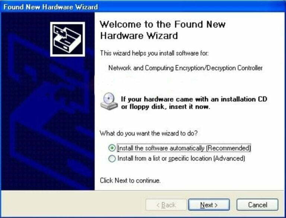Click the disabled Back button

pos(166,205)
